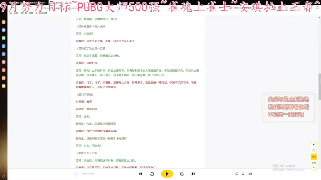Click the first starred bookmark in the bookmarks bar
This screenshot has width=321, height=180.
pyautogui.click(x=14, y=13)
